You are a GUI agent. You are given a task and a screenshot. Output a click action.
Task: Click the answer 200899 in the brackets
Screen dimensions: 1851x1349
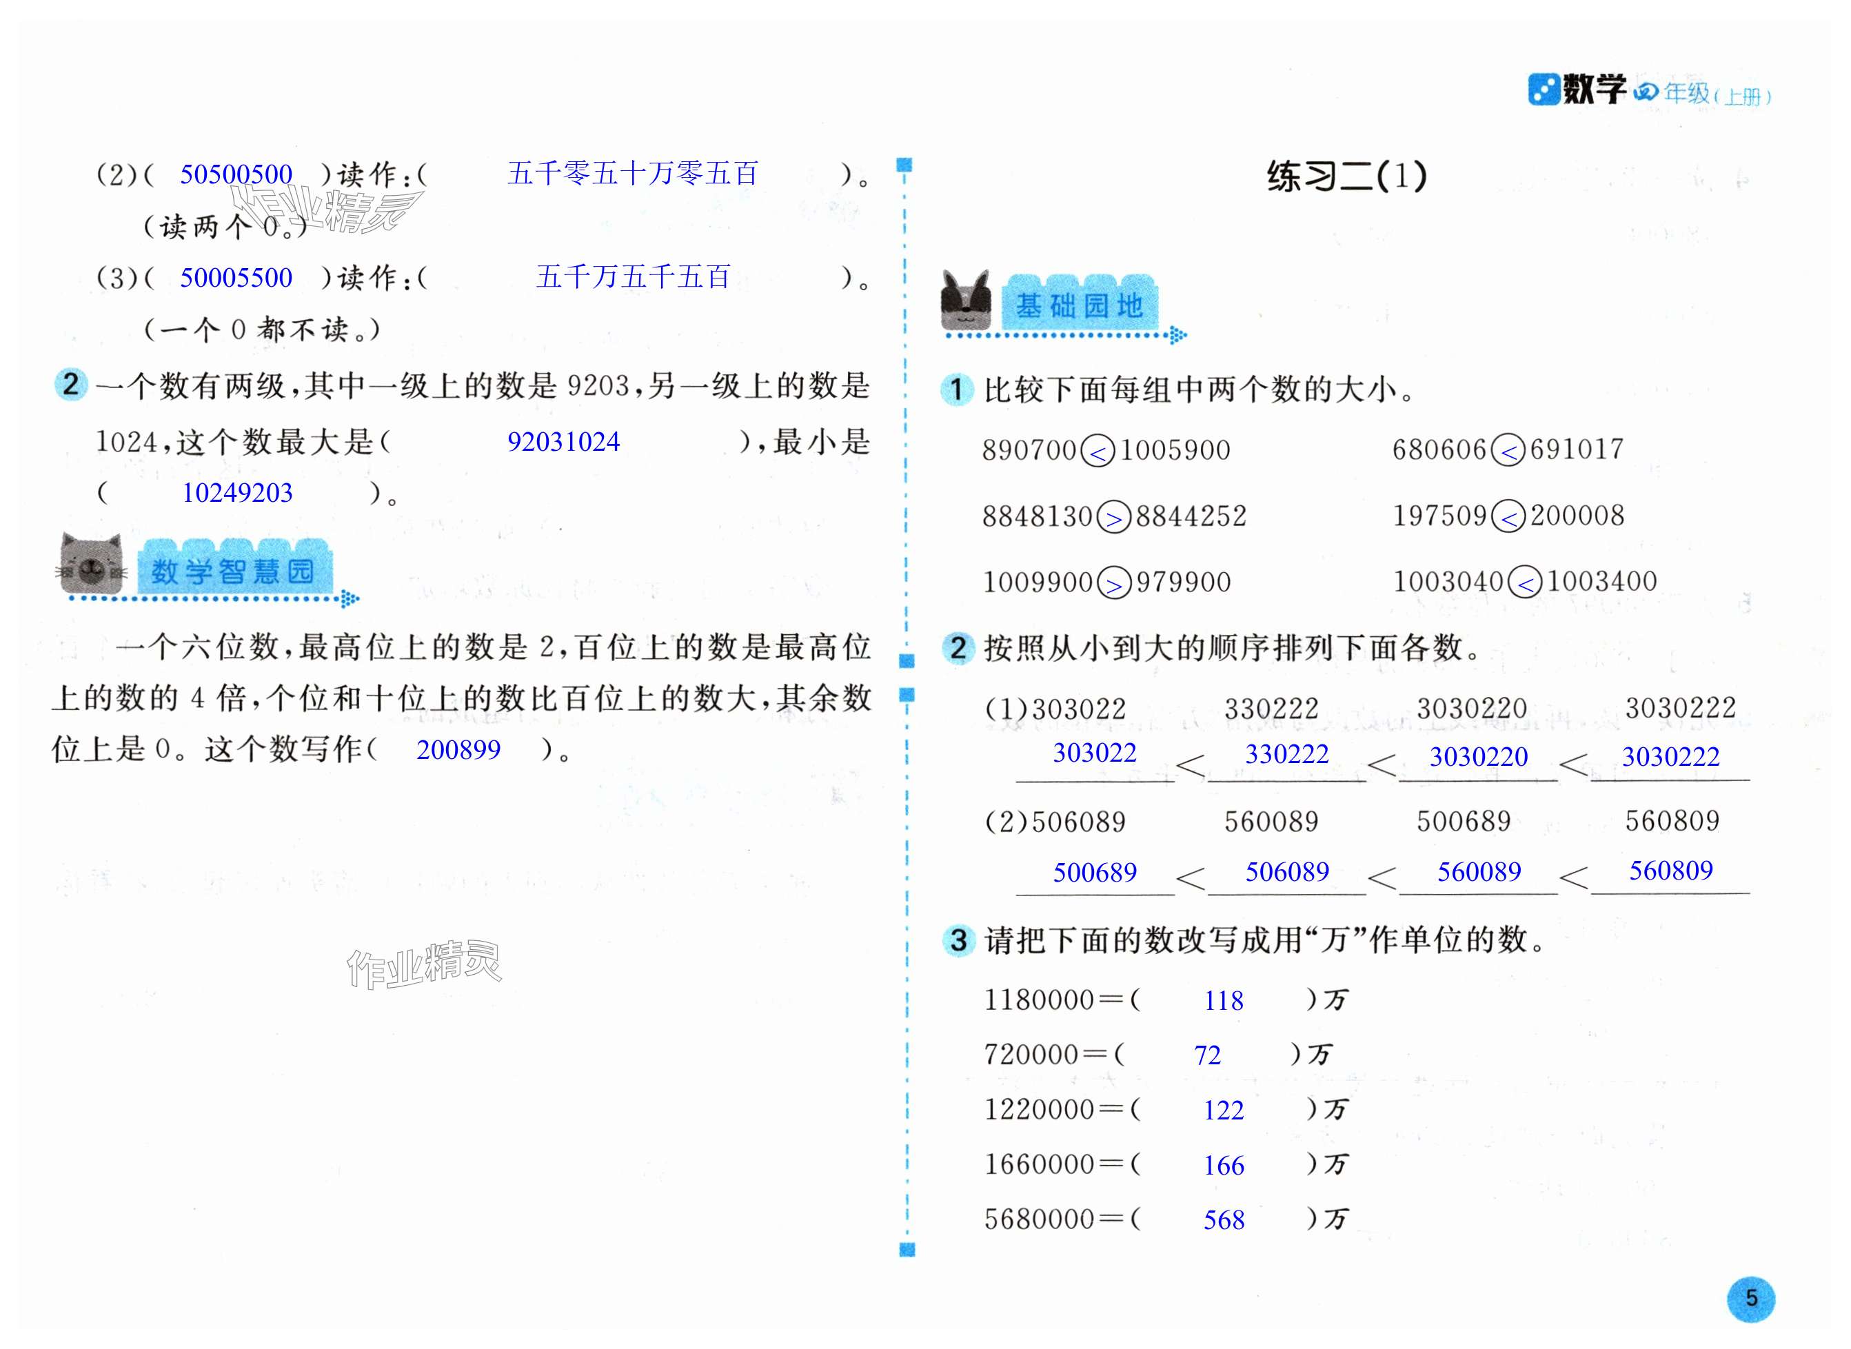tap(458, 749)
